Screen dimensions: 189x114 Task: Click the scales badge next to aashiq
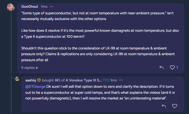[39, 80]
